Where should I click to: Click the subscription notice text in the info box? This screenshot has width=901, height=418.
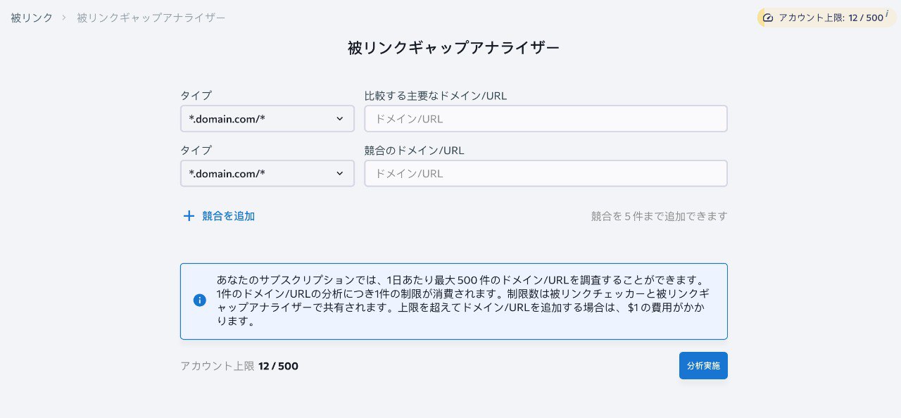(461, 300)
